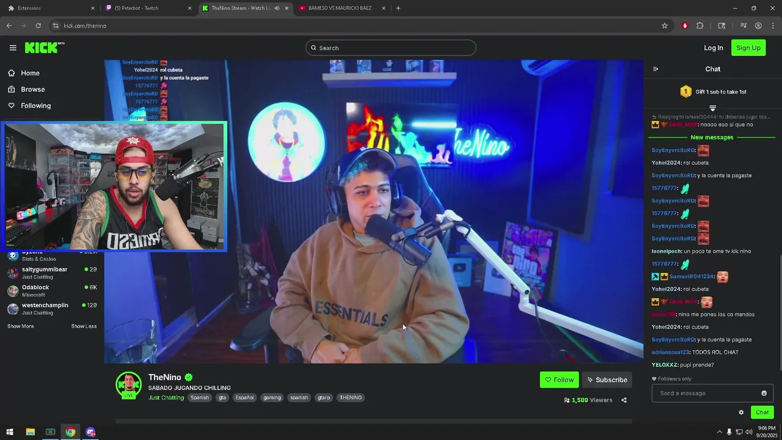This screenshot has width=782, height=440.
Task: Open Chrome three-dot menu
Action: coord(773,26)
